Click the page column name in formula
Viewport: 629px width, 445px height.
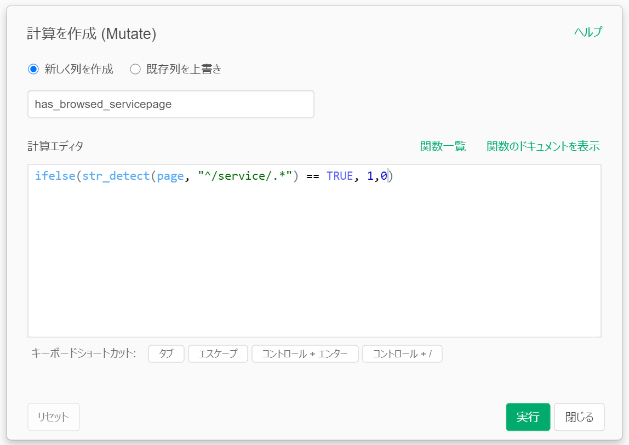[x=170, y=176]
